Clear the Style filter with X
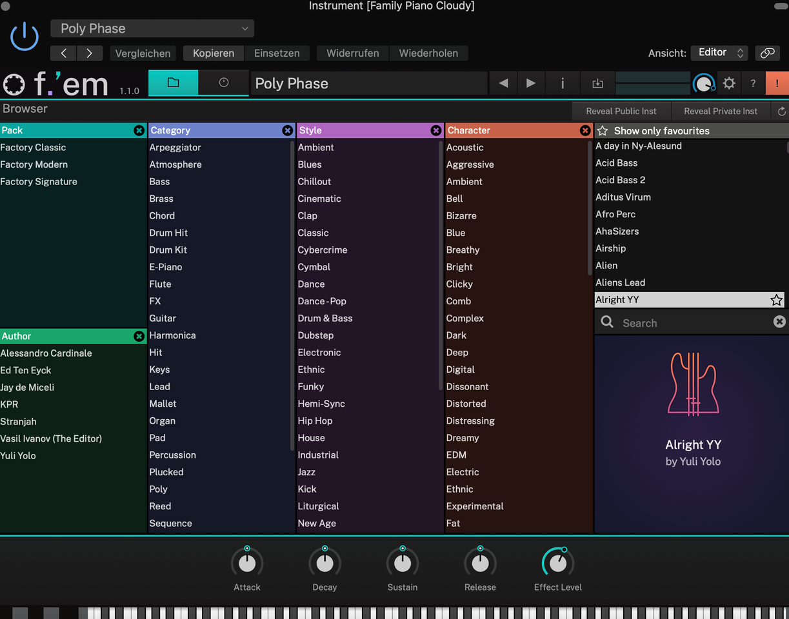This screenshot has height=619, width=789. [436, 130]
